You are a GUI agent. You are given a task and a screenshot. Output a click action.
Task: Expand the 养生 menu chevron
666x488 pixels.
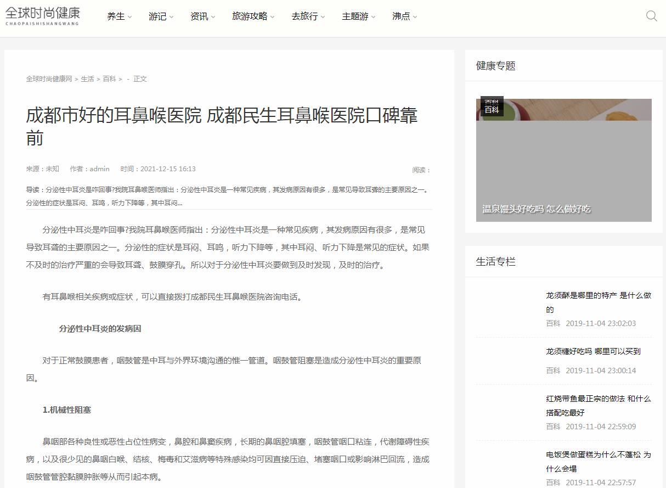[x=130, y=17]
